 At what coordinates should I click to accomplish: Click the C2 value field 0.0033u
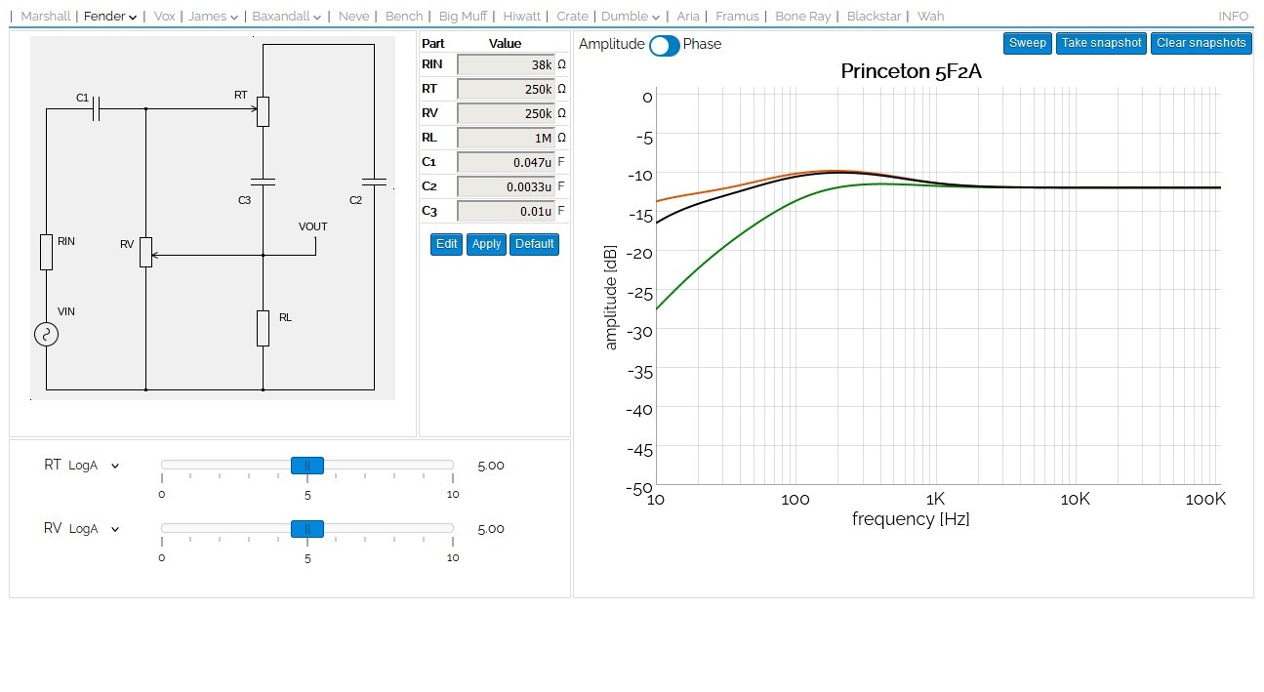(506, 186)
